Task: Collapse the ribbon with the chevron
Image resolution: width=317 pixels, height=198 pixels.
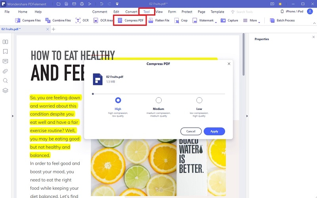Action: 314,23
